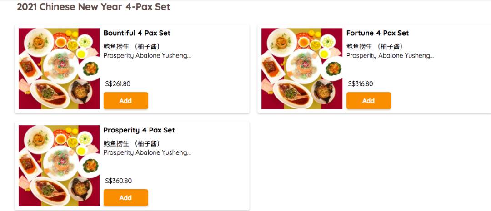Click the 2021 Chinese New Year 4-Pax Set heading
This screenshot has height=211, width=491.
tap(94, 7)
